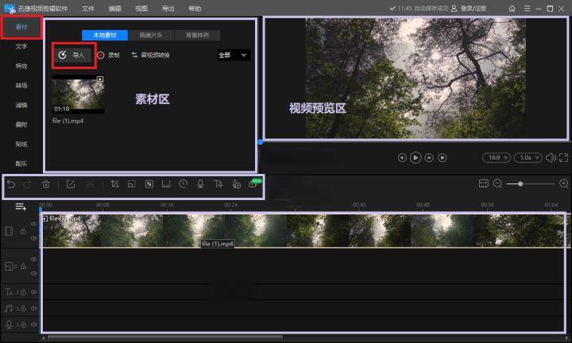Image resolution: width=572 pixels, height=343 pixels.
Task: Click zoom in magnifier on timeline
Action: pyautogui.click(x=563, y=183)
